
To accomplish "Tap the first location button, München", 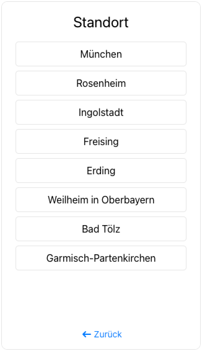I will 101,54.
